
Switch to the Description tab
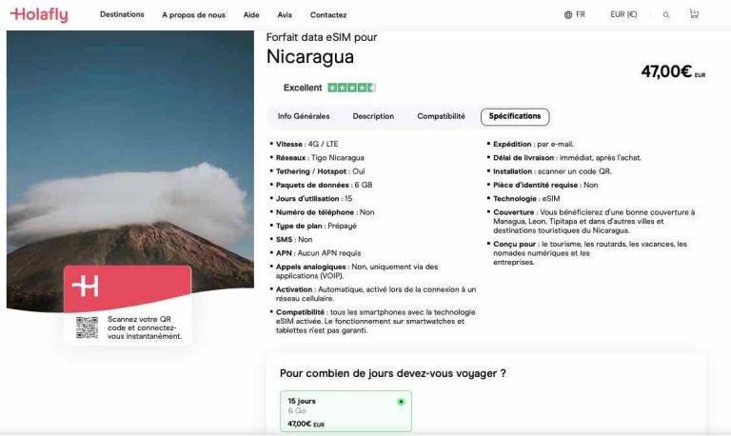coord(373,116)
